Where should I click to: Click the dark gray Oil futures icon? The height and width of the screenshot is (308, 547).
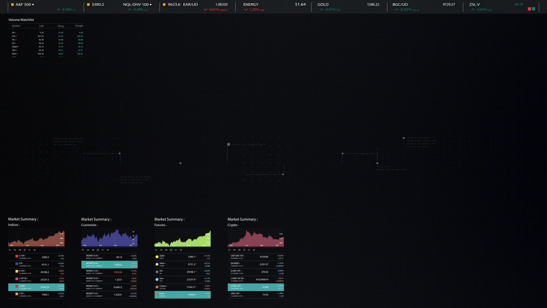click(x=157, y=272)
